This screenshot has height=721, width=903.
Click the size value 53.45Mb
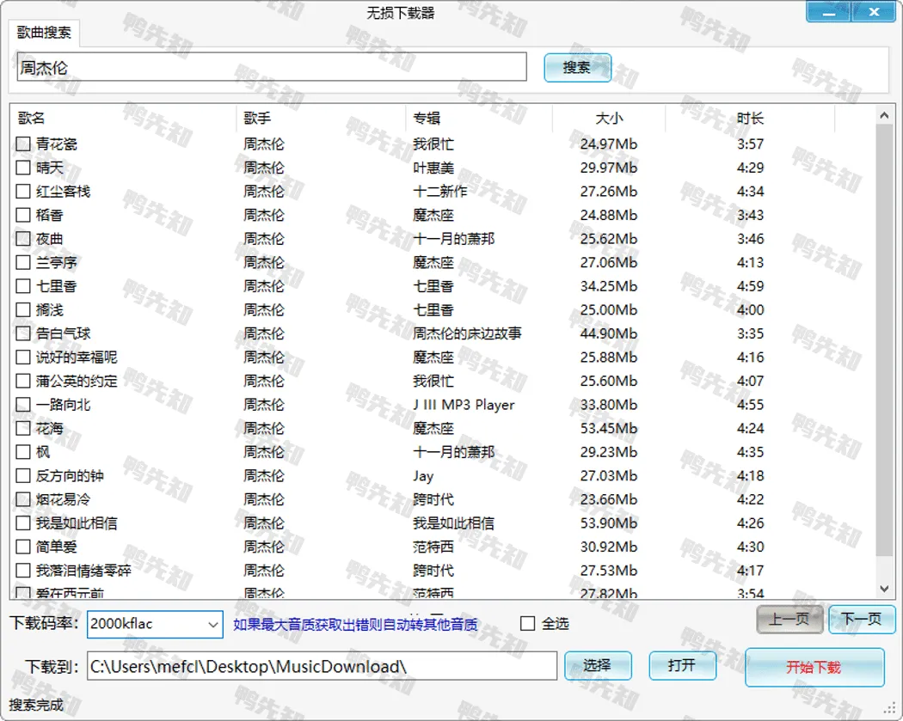tap(609, 429)
